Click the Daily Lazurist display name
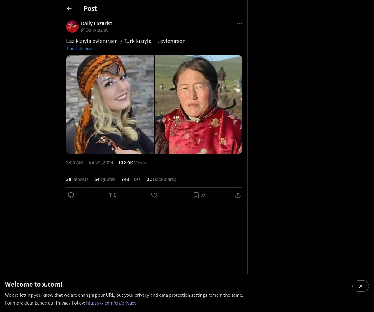The image size is (374, 312). [97, 23]
